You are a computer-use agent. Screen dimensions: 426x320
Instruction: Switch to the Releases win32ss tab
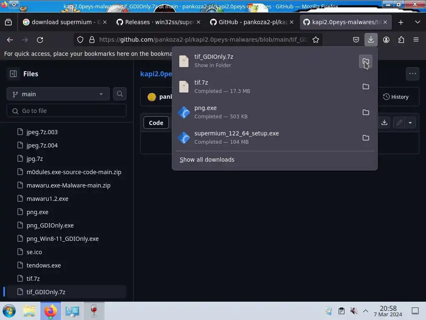(x=156, y=22)
